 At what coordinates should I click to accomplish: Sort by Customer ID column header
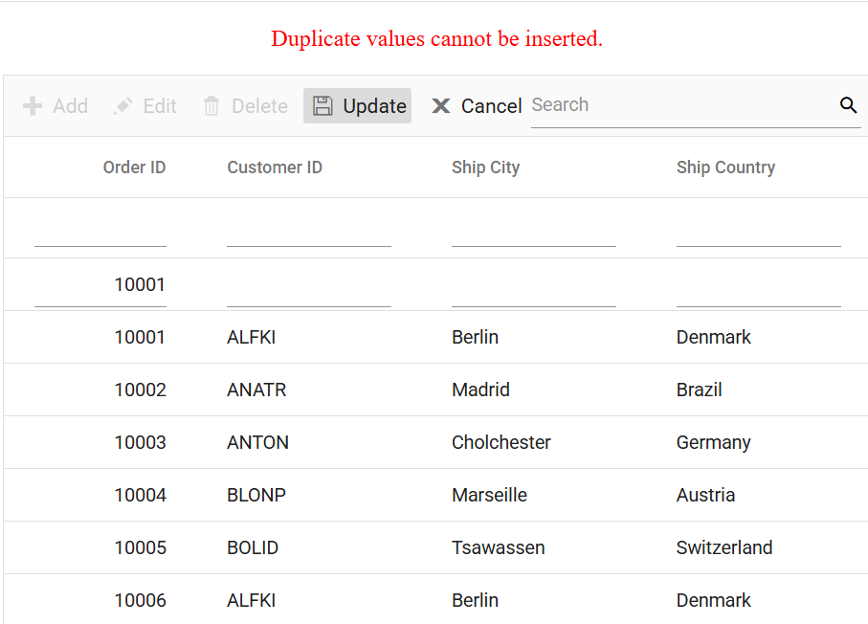[275, 167]
